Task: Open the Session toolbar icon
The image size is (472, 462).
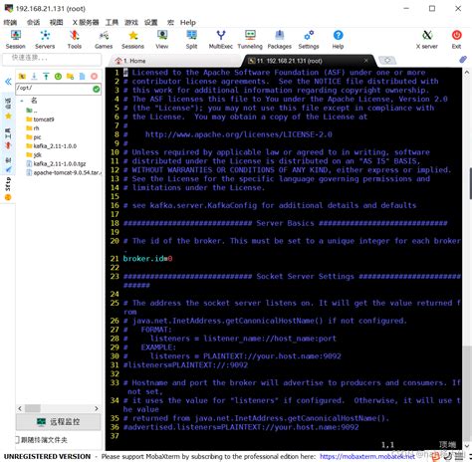Action: coord(15,39)
